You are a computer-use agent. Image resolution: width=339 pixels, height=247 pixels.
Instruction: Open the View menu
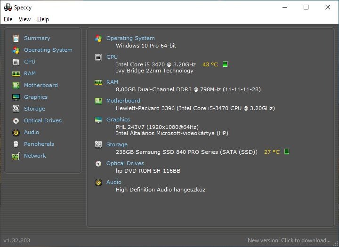coord(24,19)
